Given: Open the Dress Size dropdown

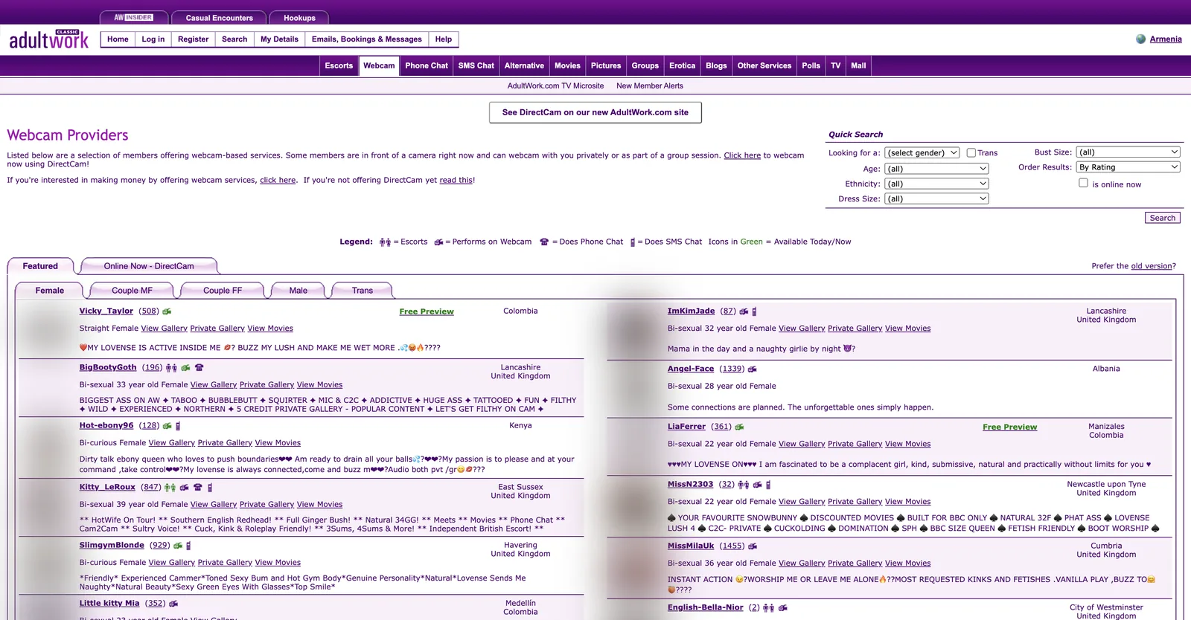Looking at the screenshot, I should [x=936, y=198].
